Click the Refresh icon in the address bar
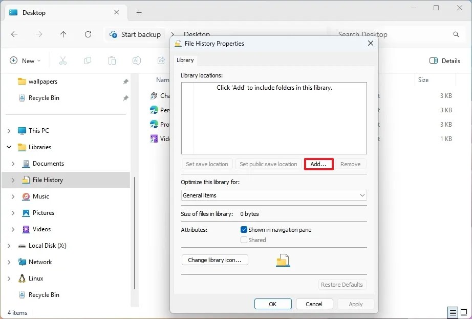 [88, 34]
